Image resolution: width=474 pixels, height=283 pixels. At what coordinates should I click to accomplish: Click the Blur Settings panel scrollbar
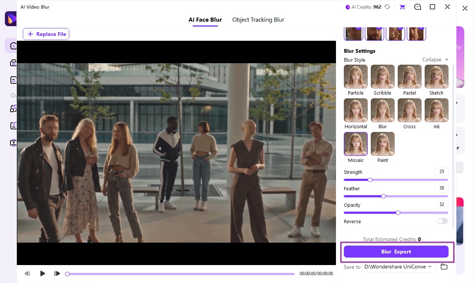pos(454,145)
